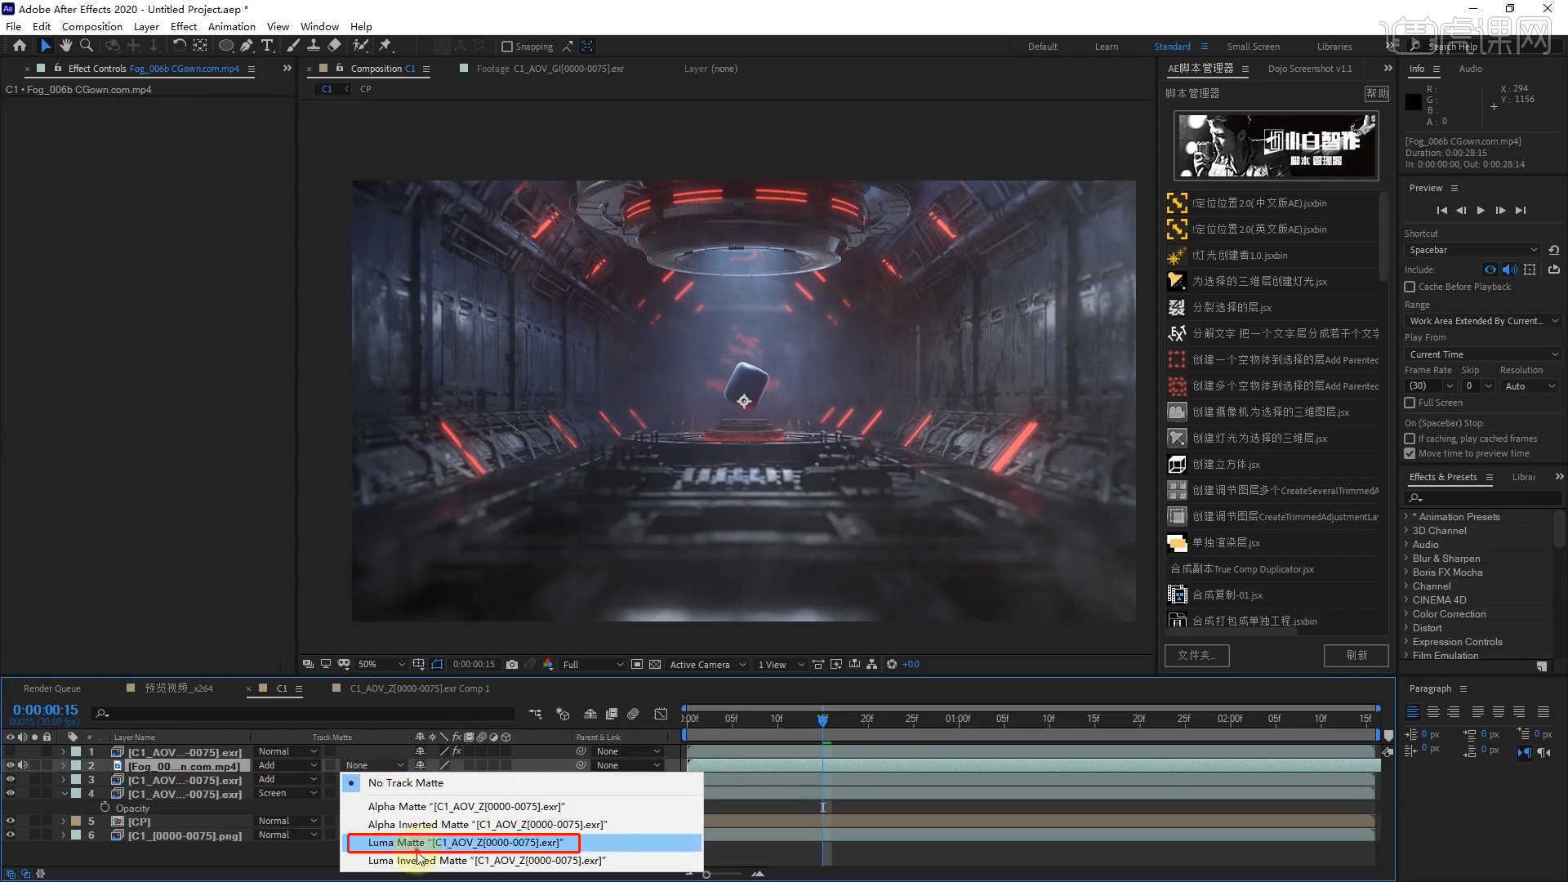Collapse layer 4 properties arrow
This screenshot has width=1568, height=882.
(x=64, y=793)
